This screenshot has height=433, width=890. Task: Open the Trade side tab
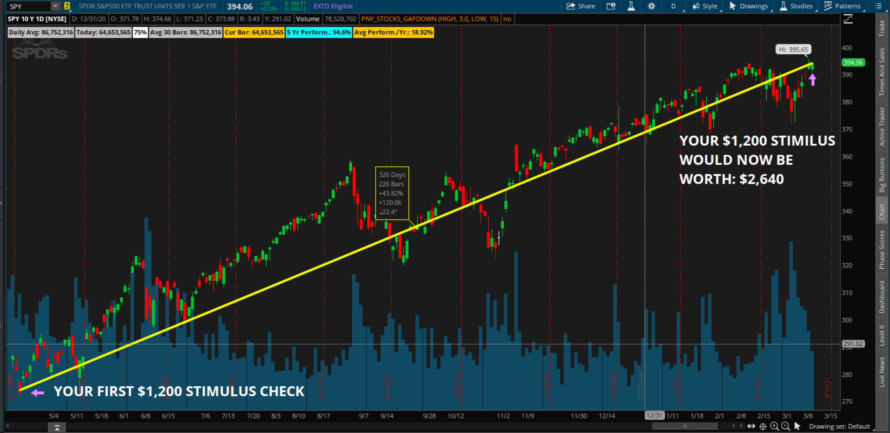882,28
